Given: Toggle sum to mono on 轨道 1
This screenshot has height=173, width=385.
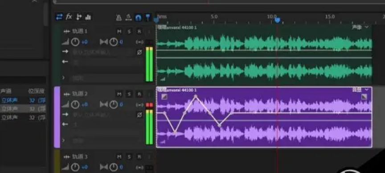Looking at the screenshot, I should click(x=139, y=42).
